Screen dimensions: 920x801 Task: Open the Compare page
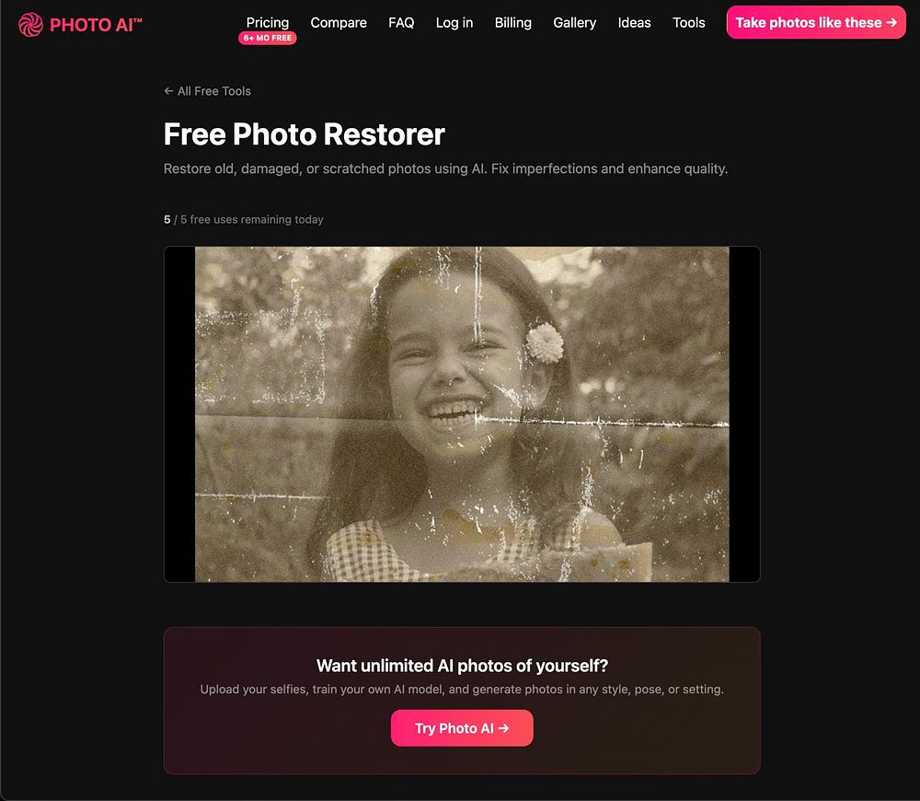coord(339,22)
